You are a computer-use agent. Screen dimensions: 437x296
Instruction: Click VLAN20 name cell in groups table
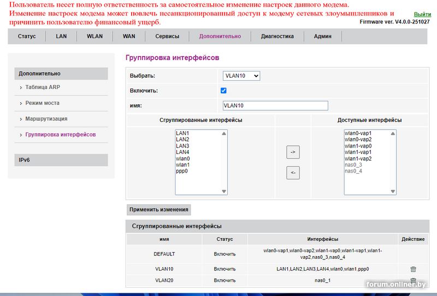coord(164,280)
